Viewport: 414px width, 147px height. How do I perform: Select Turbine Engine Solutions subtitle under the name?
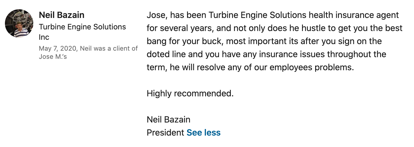[x=82, y=27]
